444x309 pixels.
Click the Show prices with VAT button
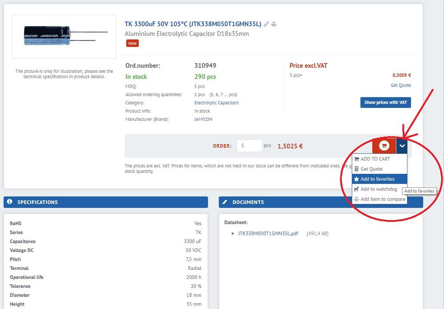385,103
